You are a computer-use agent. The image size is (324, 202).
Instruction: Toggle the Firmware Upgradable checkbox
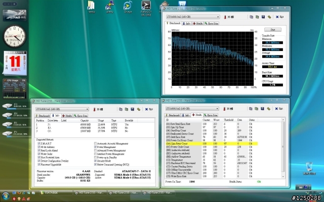[39, 165]
